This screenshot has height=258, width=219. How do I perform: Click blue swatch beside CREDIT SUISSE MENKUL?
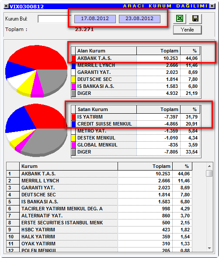coord(73,124)
